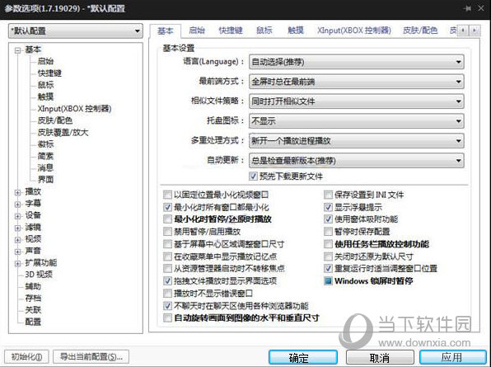
Task: Select 皮肤覆盖/放大 tree item
Action: pyautogui.click(x=63, y=133)
